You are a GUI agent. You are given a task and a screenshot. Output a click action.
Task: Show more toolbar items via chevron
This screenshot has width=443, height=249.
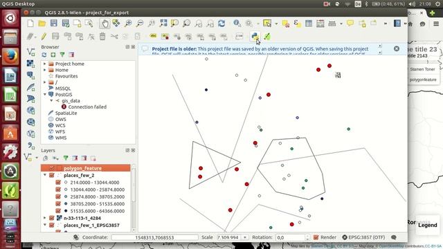tap(386, 24)
